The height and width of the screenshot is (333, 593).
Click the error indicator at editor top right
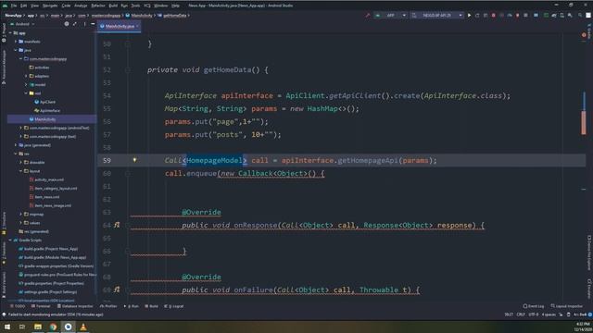pos(584,35)
